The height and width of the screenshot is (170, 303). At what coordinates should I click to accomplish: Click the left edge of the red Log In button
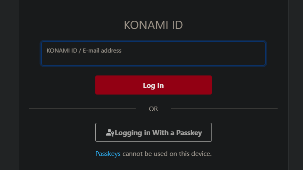point(98,85)
